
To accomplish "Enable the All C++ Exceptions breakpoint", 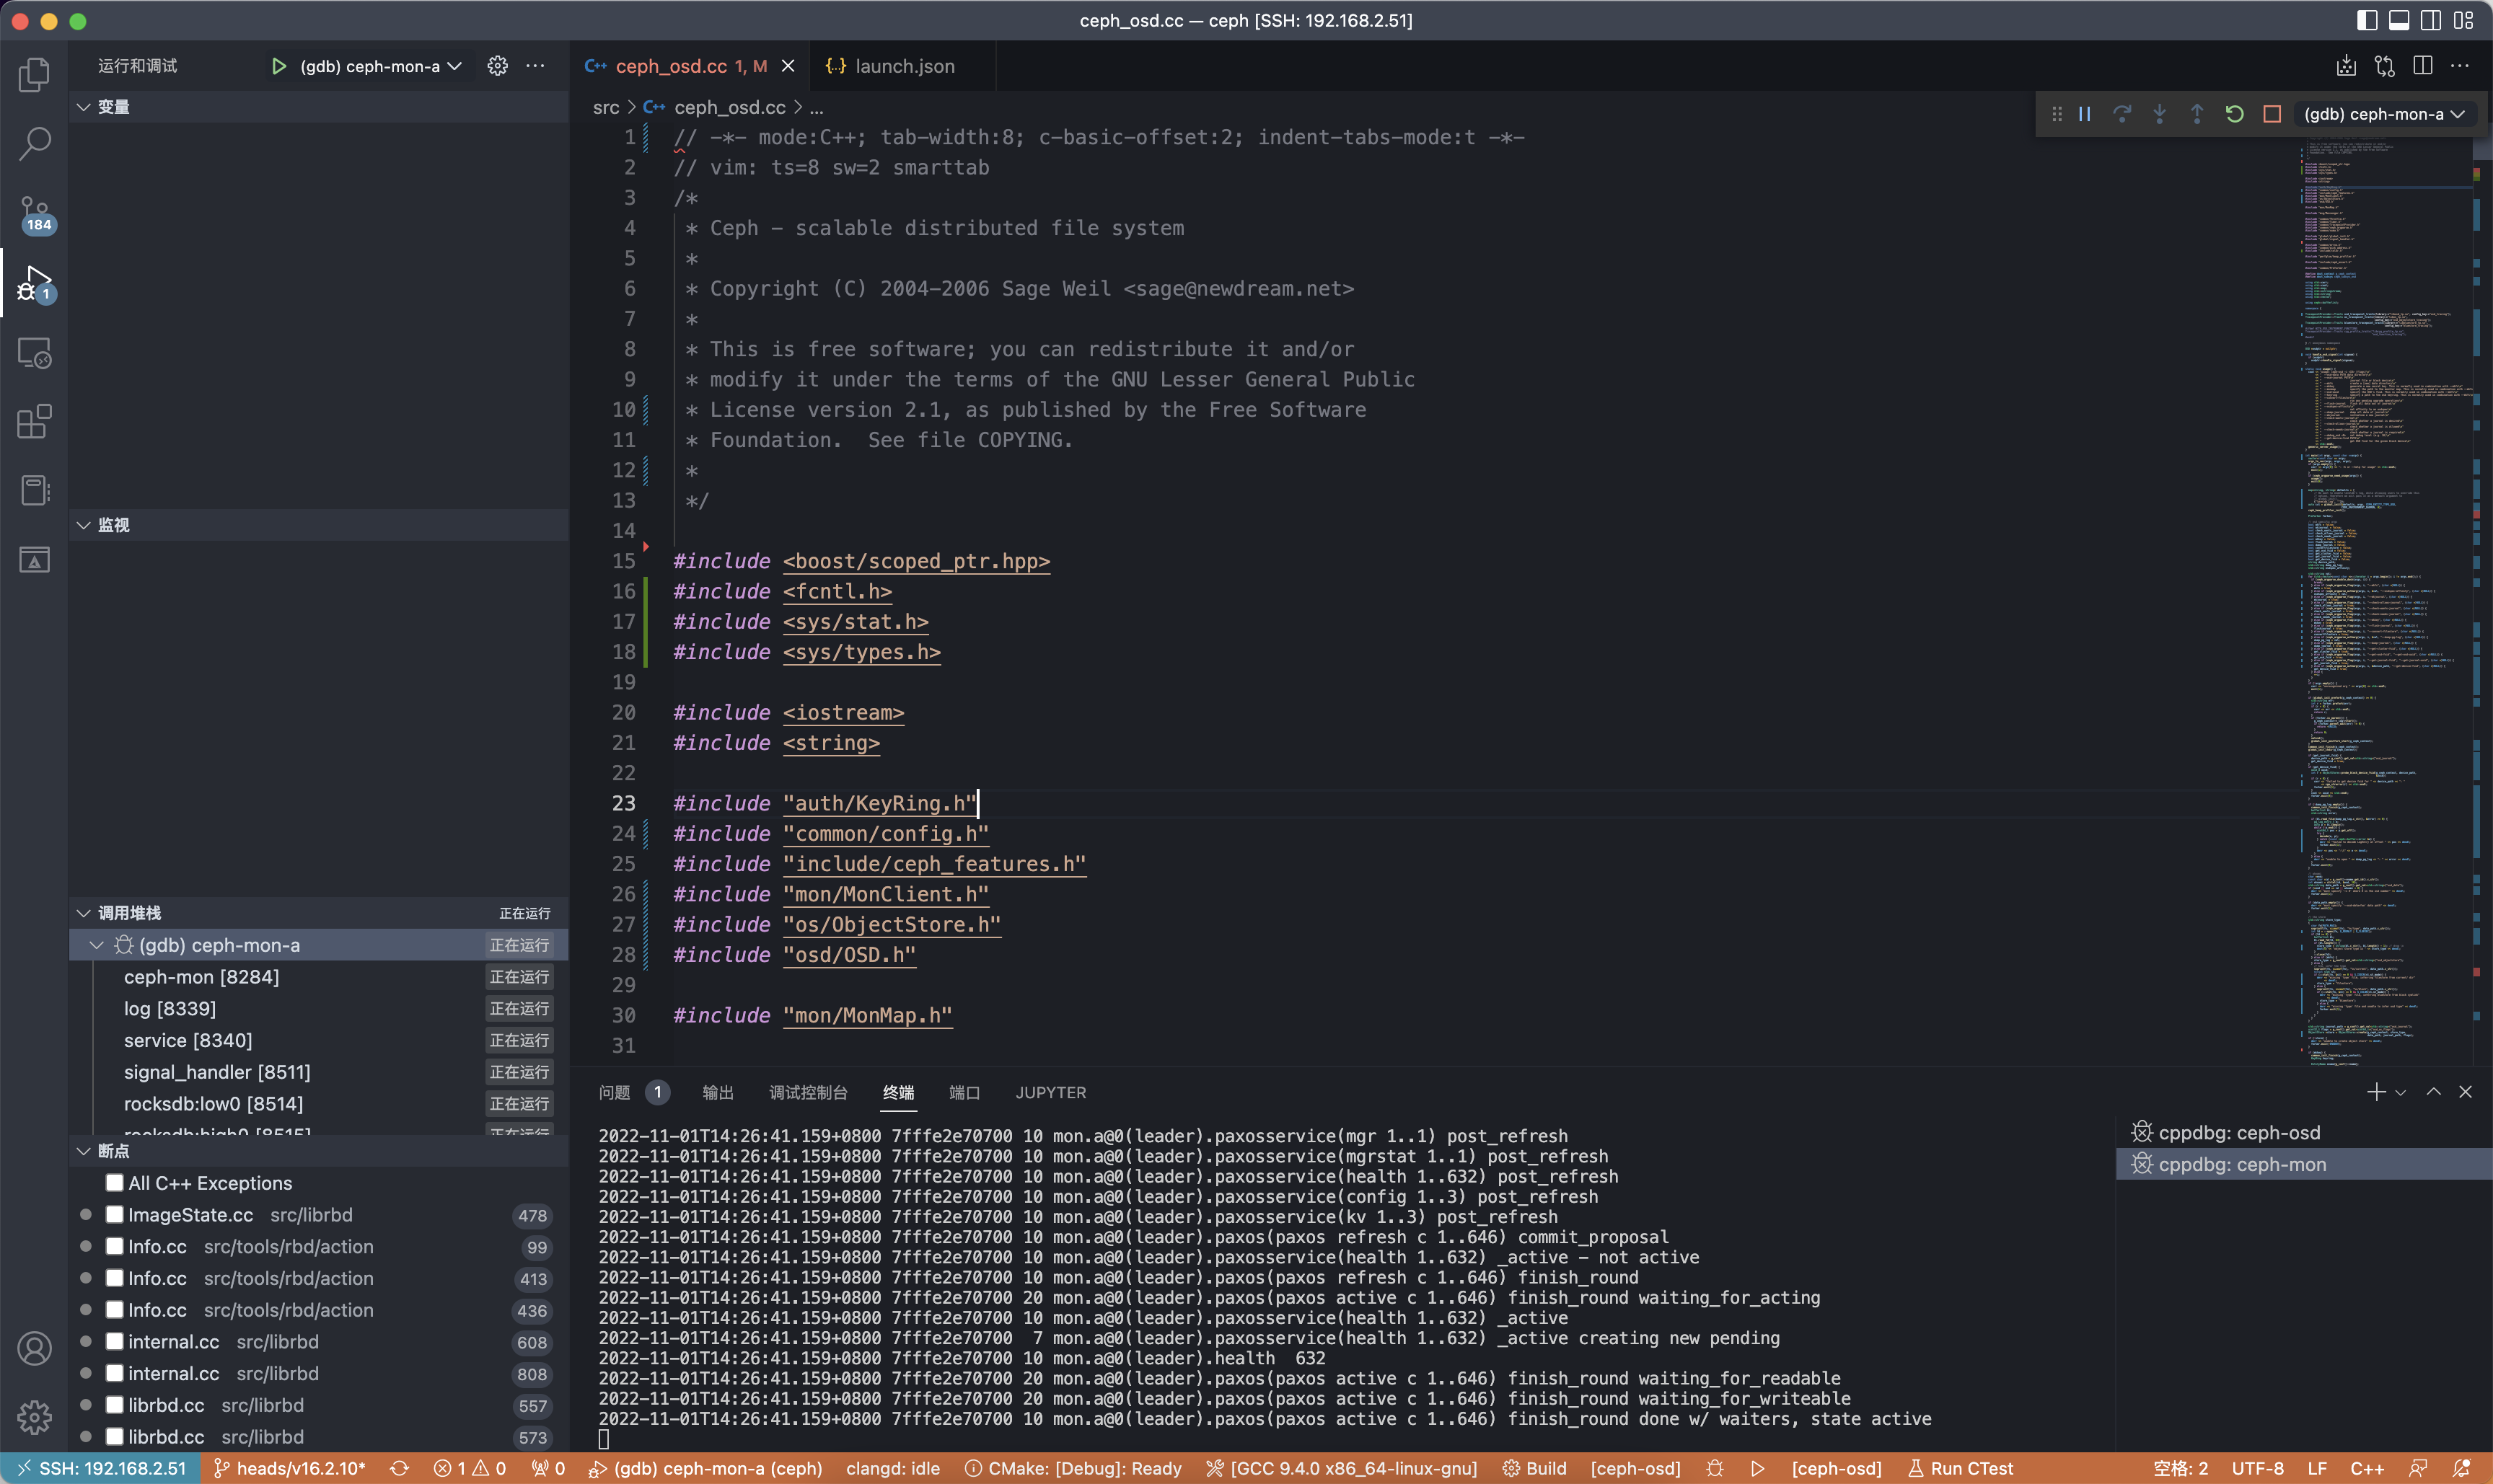I will pyautogui.click(x=115, y=1183).
